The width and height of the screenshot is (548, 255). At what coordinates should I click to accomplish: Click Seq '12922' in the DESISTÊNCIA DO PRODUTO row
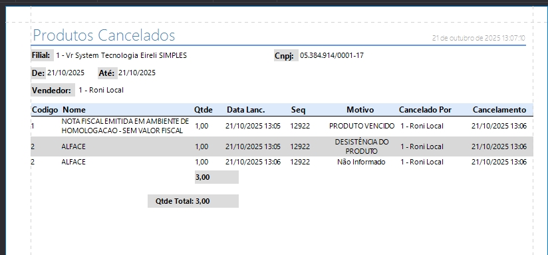click(x=300, y=146)
